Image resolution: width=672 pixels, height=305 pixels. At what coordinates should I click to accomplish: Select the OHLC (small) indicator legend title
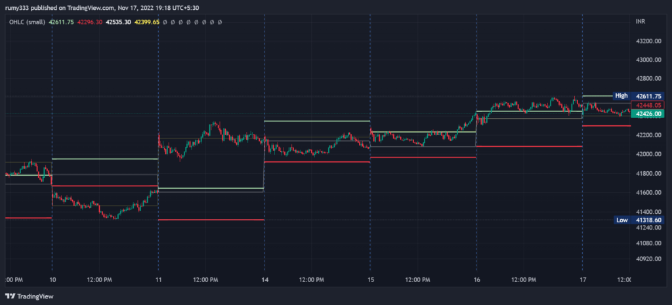(x=28, y=22)
